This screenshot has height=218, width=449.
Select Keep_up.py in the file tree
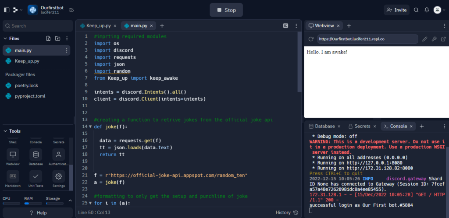[x=27, y=61]
